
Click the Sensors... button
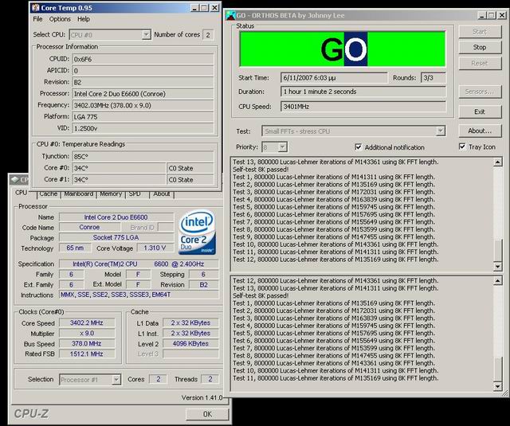coord(480,92)
